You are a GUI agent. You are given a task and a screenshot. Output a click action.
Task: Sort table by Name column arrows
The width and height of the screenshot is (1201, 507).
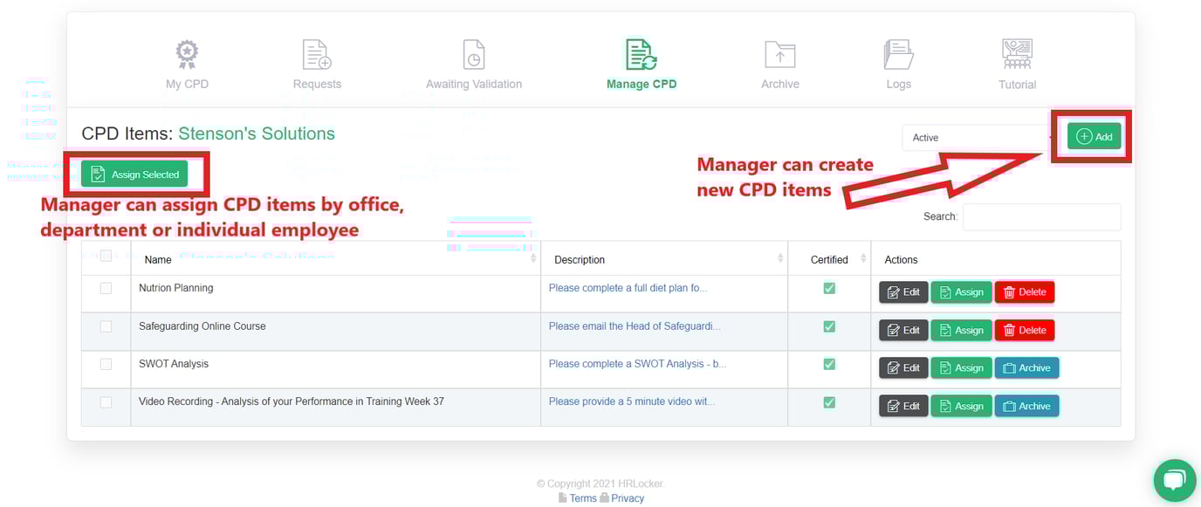(x=532, y=259)
